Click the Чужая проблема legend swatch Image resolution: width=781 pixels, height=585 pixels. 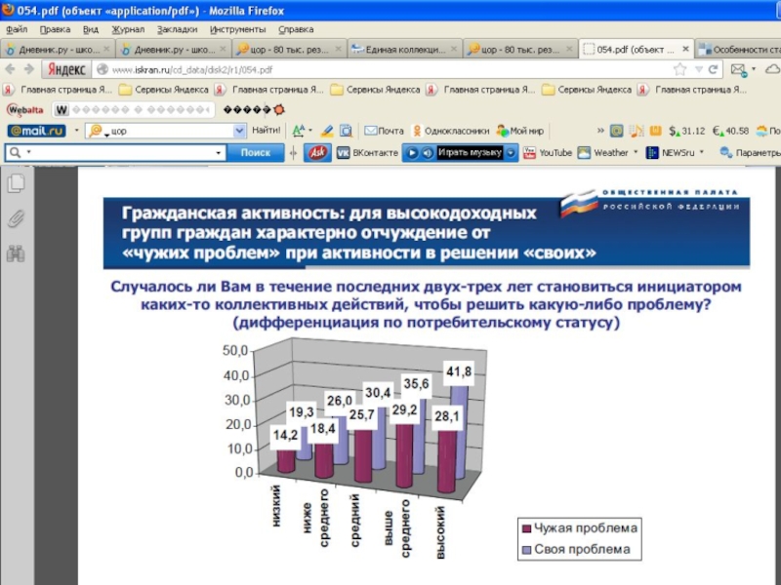[x=526, y=528]
